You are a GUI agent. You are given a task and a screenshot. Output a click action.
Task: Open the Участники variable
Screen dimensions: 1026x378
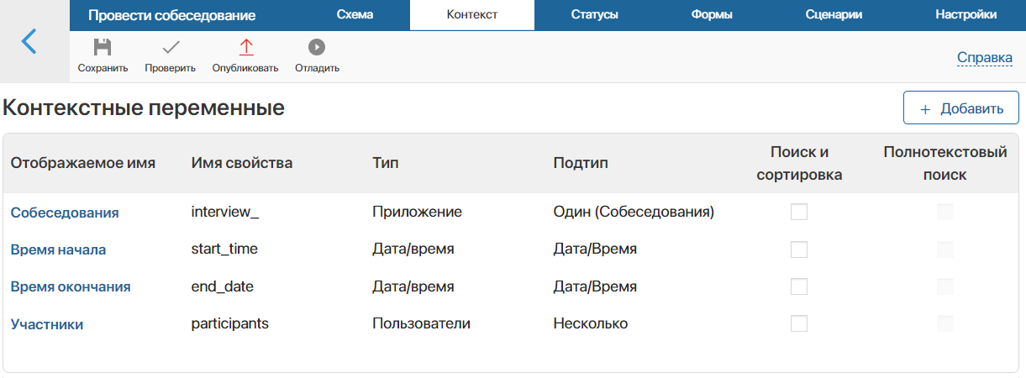click(x=47, y=324)
